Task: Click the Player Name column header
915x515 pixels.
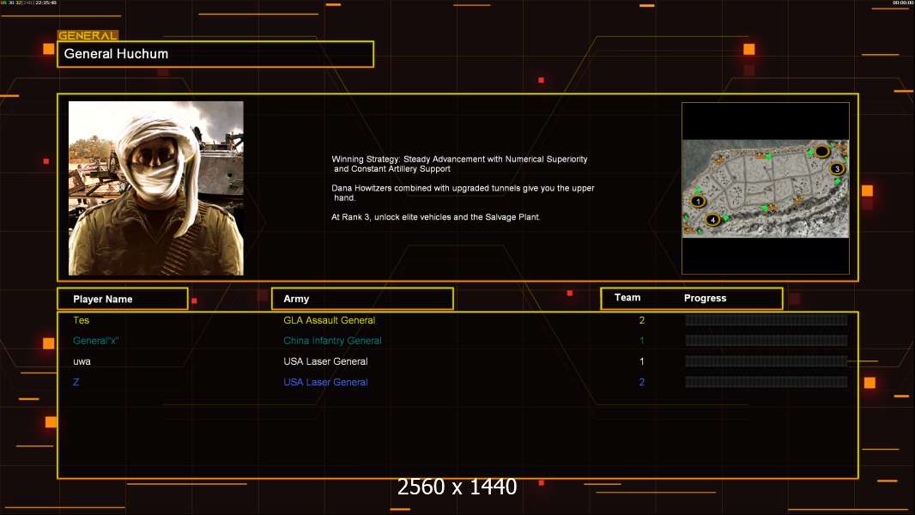Action: pyautogui.click(x=123, y=299)
